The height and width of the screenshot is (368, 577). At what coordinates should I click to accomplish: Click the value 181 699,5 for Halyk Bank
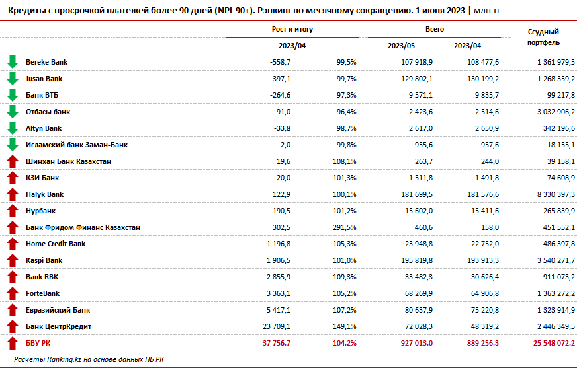coord(417,194)
